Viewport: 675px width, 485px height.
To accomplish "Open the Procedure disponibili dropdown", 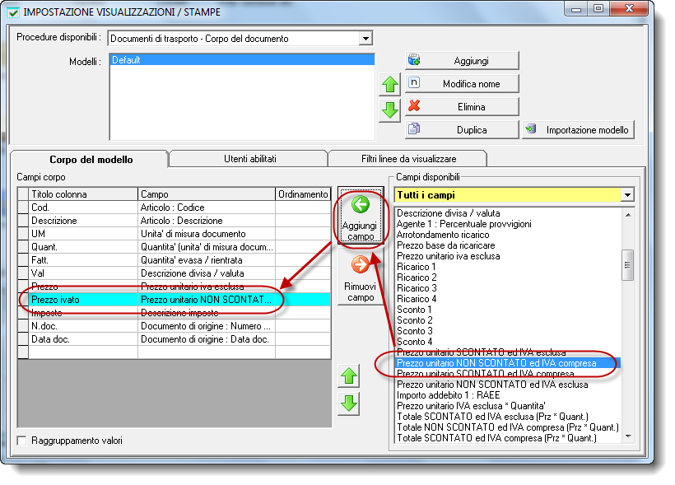I will click(x=365, y=39).
